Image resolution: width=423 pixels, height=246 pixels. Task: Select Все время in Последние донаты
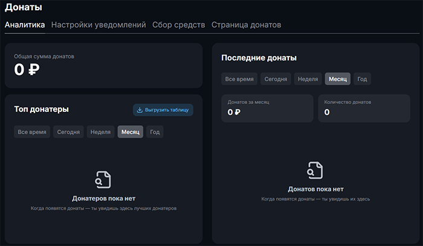click(x=240, y=79)
